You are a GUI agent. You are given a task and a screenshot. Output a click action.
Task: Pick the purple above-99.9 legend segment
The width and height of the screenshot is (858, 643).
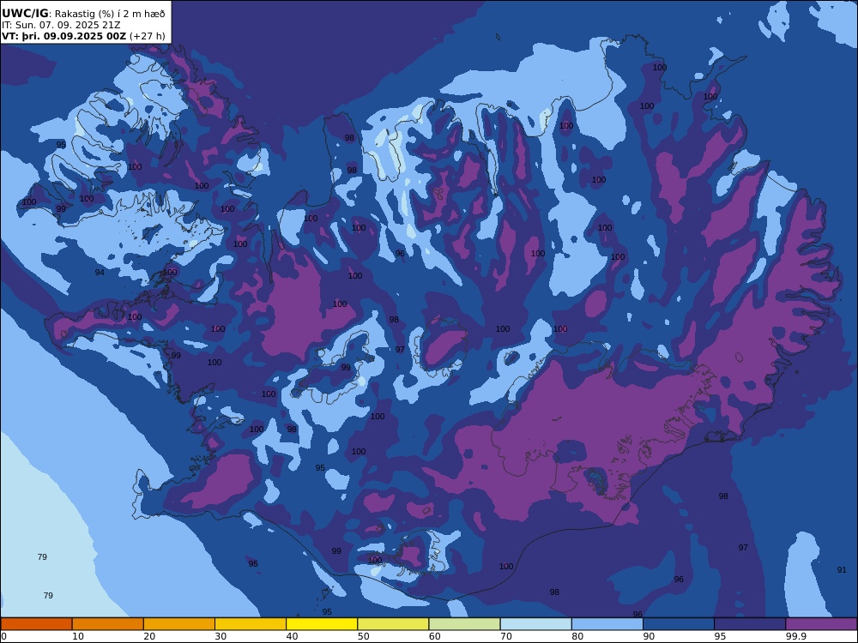coord(821,624)
